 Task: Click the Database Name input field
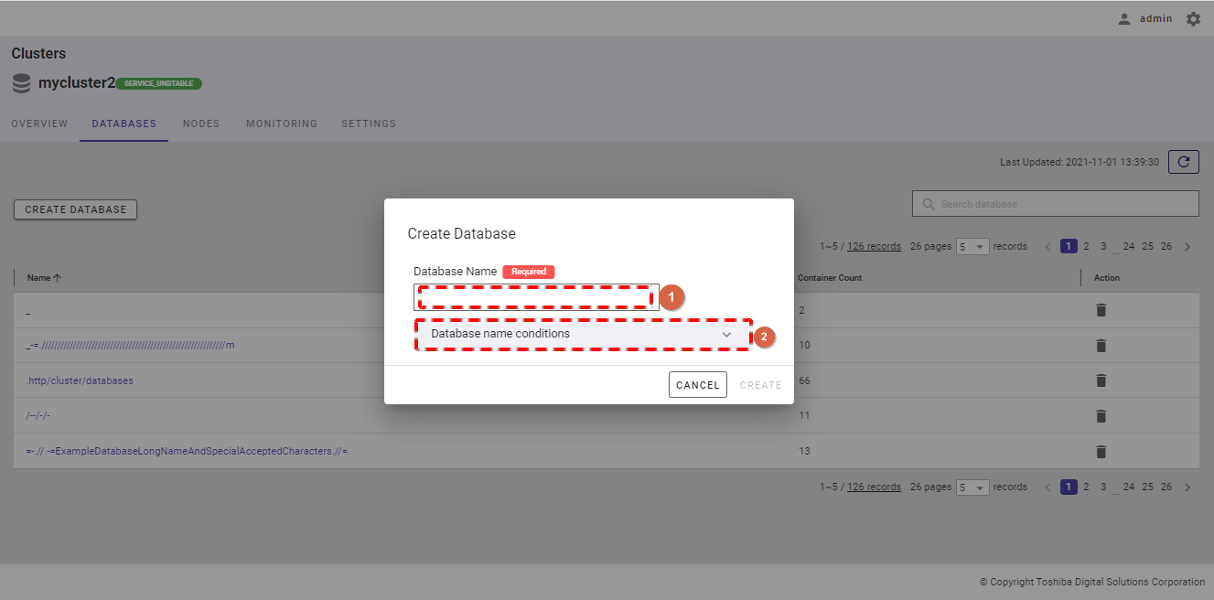click(x=536, y=297)
